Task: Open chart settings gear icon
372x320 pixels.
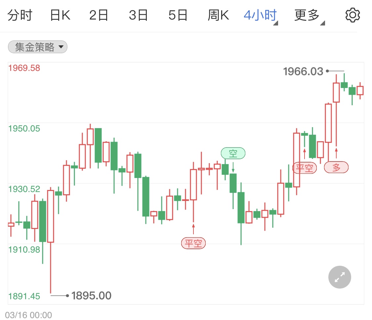Action: point(352,15)
